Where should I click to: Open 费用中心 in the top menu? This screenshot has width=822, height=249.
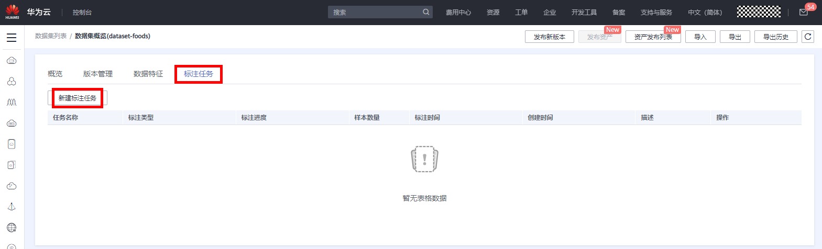[458, 12]
